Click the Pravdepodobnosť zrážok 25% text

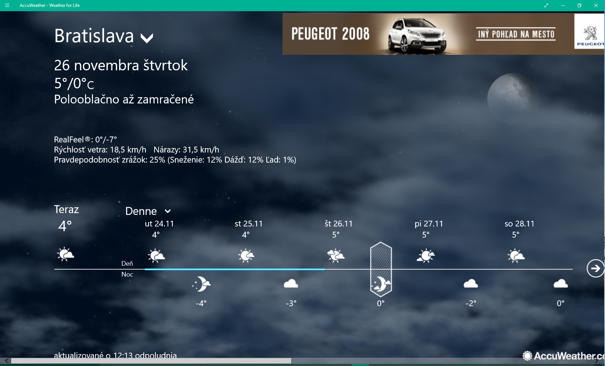point(175,160)
